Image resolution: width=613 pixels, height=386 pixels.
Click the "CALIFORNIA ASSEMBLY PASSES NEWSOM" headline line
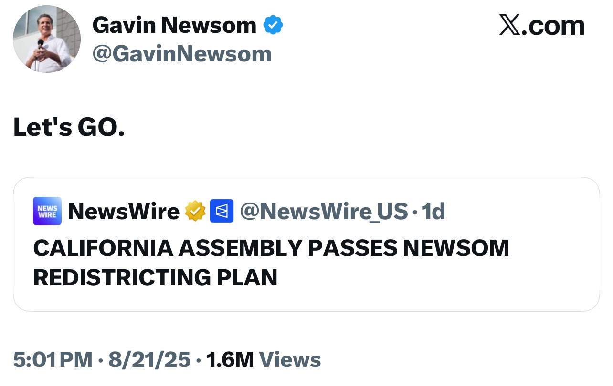[271, 248]
